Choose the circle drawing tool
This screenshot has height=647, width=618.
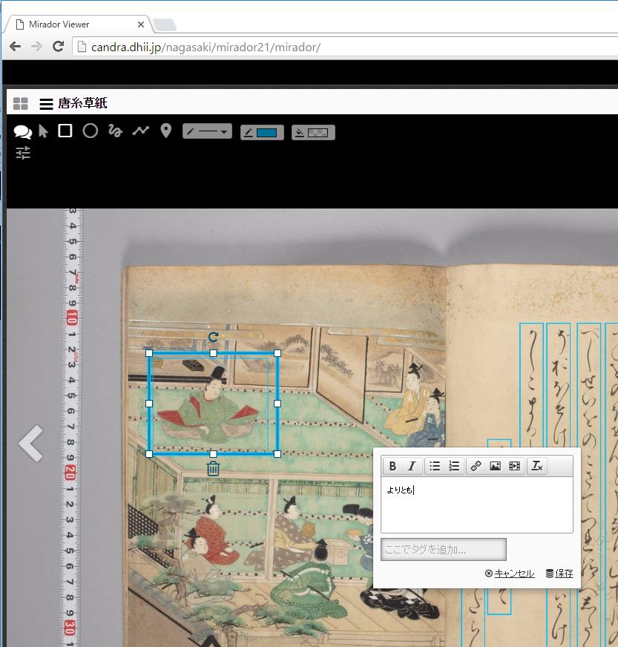(x=91, y=131)
